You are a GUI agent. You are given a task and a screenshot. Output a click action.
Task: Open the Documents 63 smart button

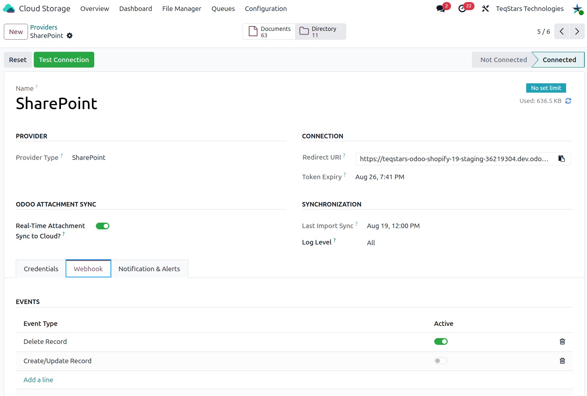[269, 32]
